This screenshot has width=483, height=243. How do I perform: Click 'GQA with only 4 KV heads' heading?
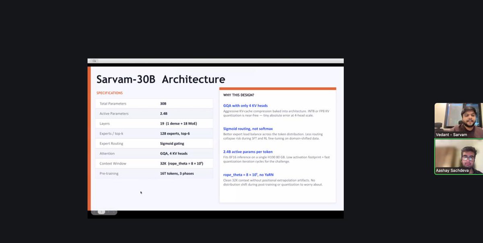coord(246,106)
